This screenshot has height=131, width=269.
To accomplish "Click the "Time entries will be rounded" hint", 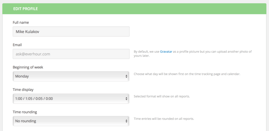I will coord(164,119).
